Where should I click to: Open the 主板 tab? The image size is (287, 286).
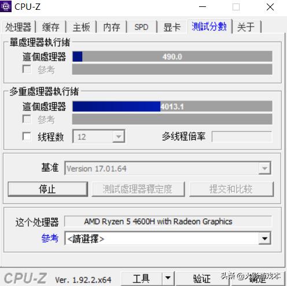coord(82,27)
